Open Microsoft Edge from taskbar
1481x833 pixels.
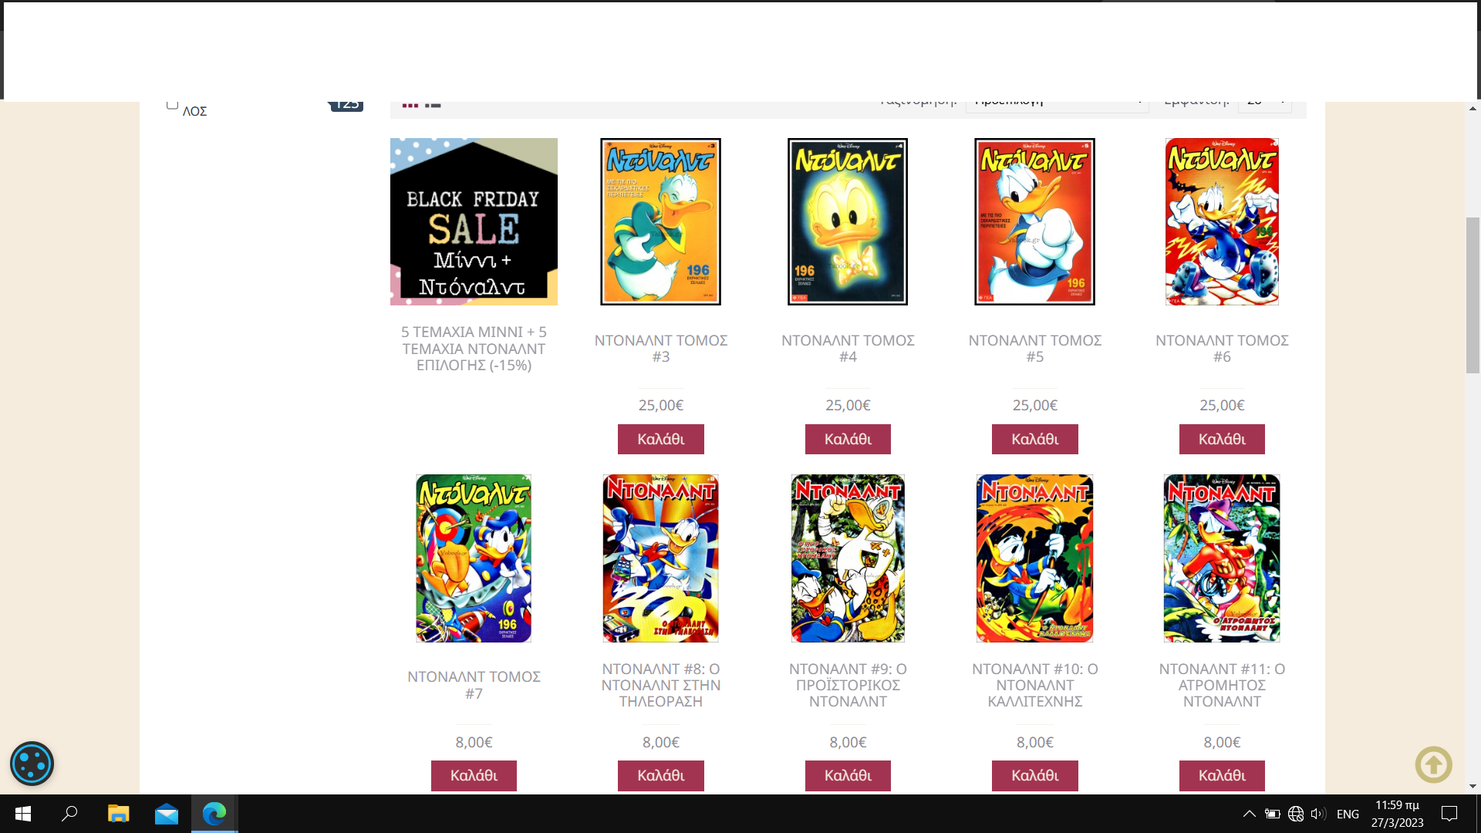click(214, 814)
